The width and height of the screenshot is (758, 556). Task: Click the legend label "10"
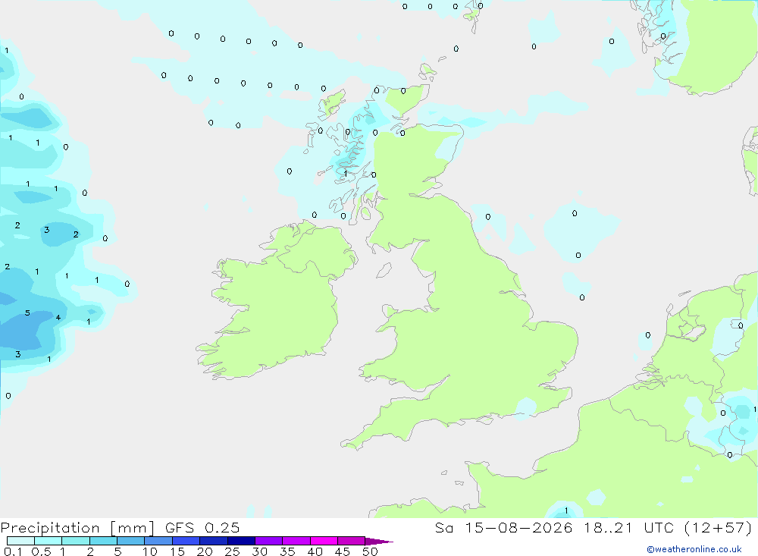tap(150, 551)
